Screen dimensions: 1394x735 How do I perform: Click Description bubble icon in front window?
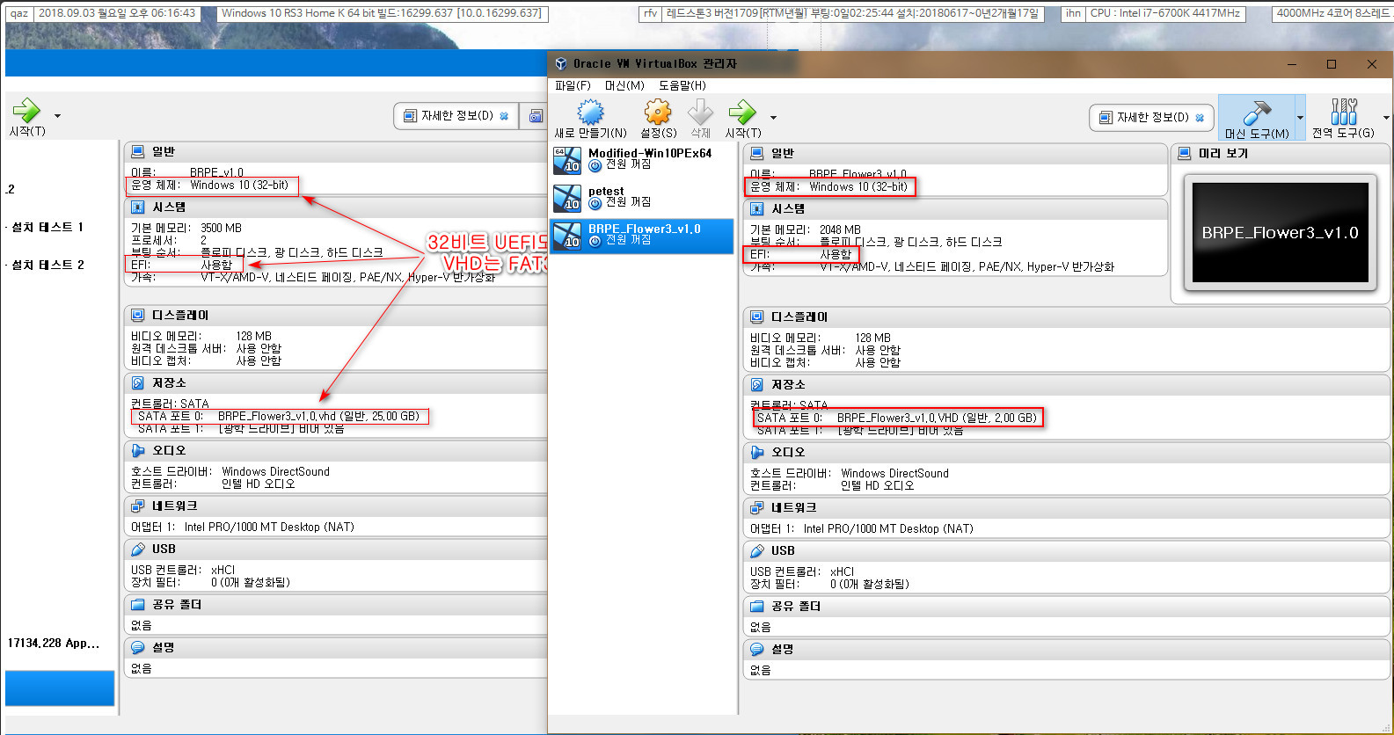pos(757,649)
